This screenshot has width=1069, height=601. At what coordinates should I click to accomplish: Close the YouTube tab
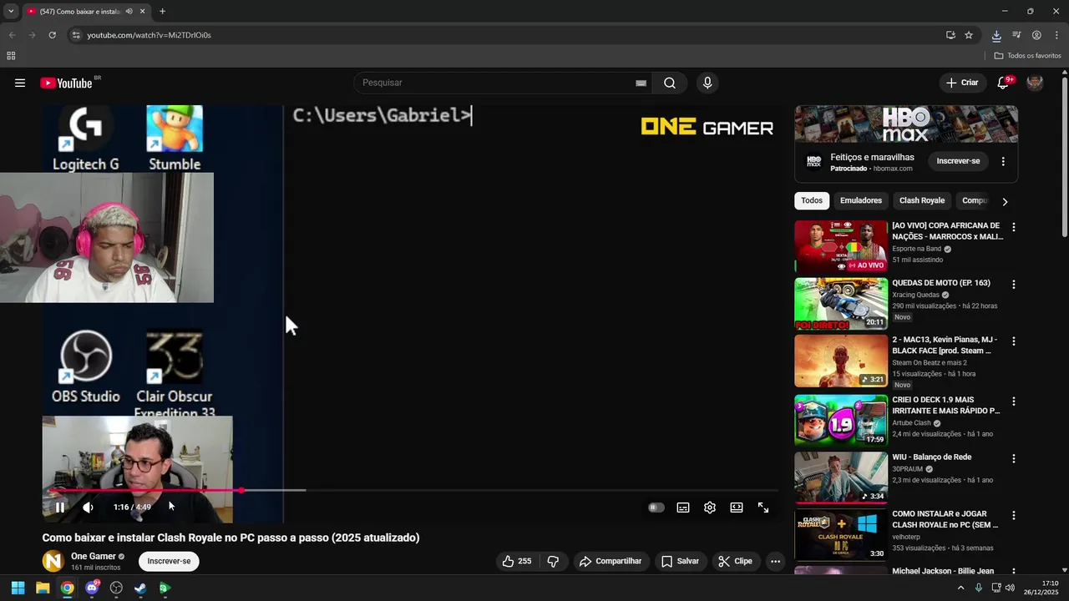click(x=142, y=12)
